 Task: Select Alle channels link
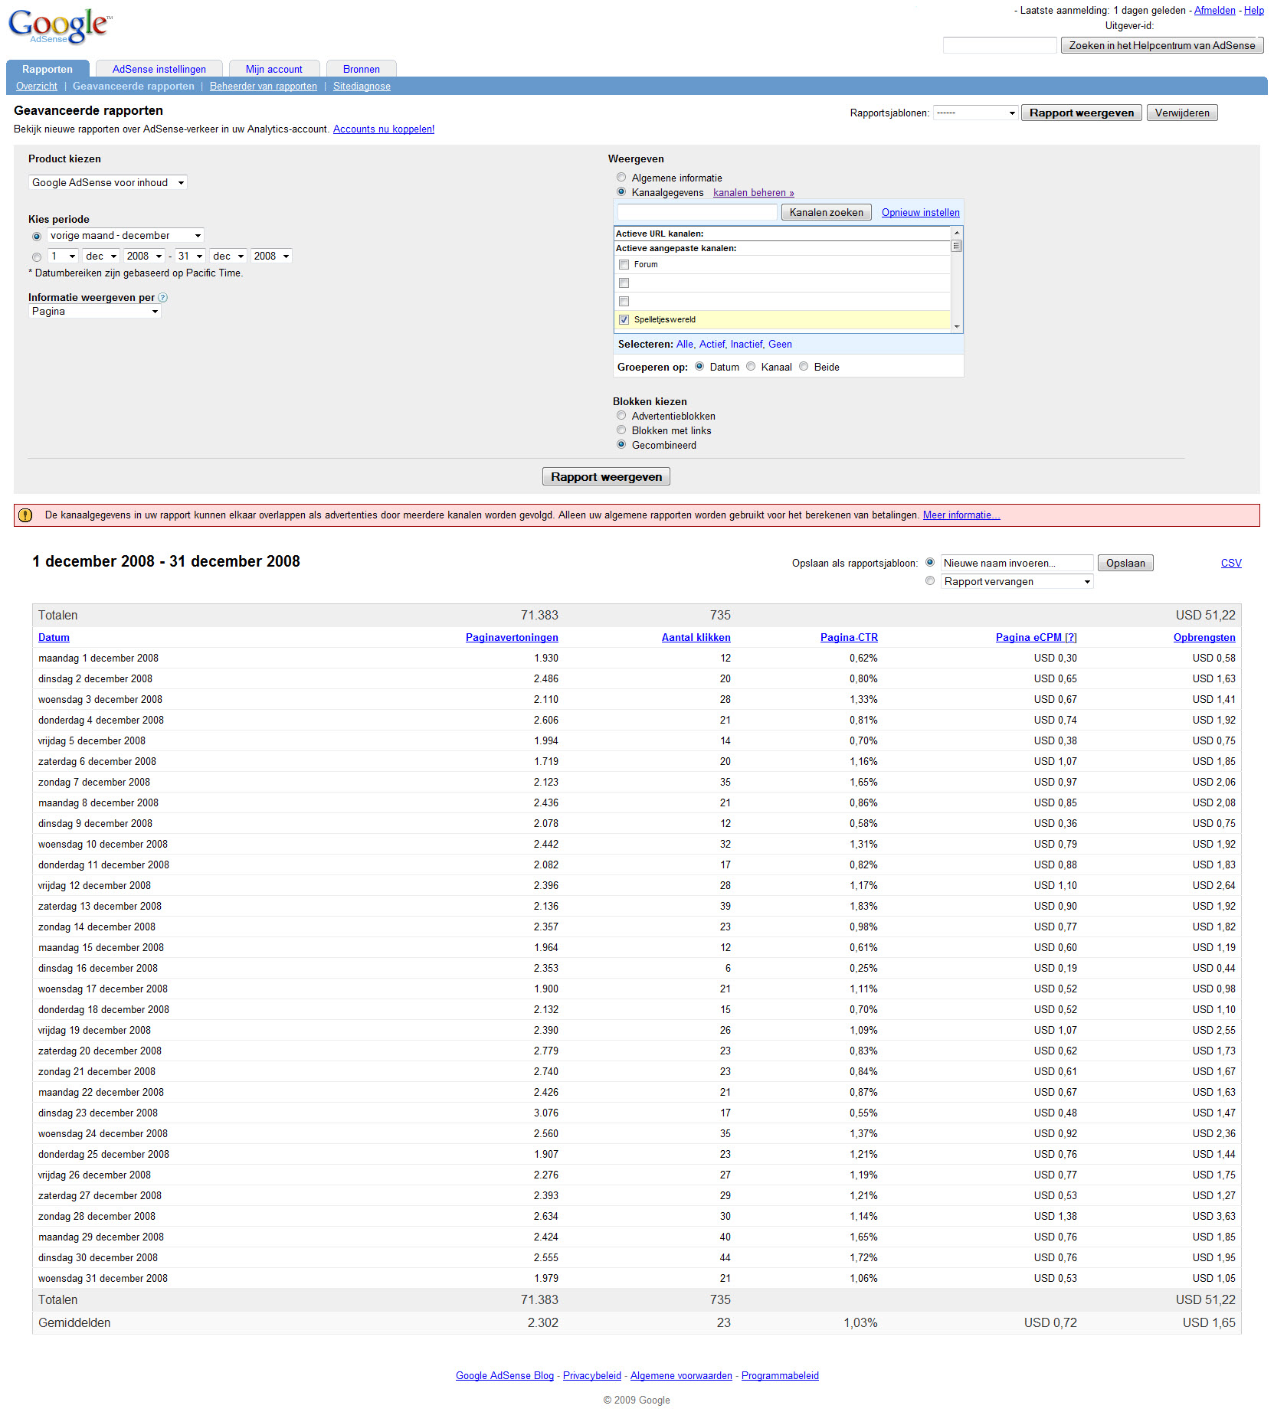click(684, 345)
